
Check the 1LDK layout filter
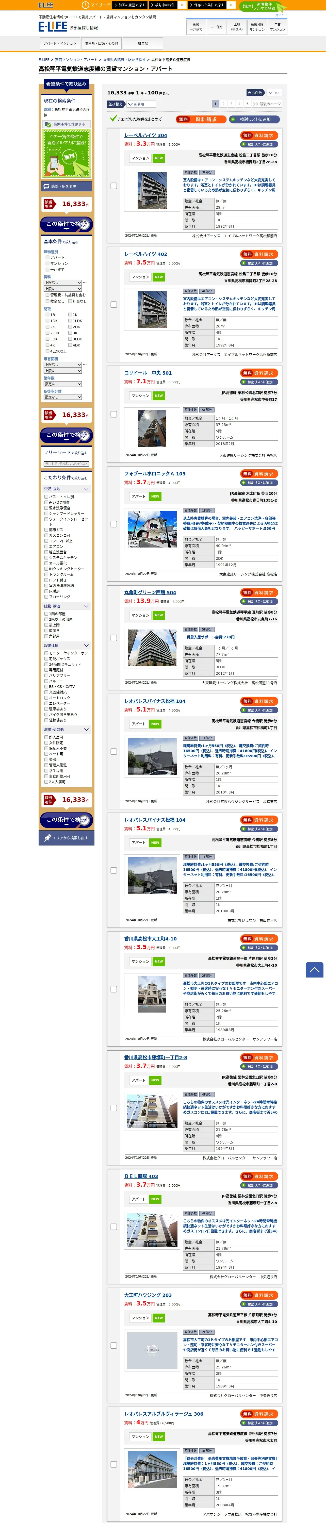tap(70, 320)
